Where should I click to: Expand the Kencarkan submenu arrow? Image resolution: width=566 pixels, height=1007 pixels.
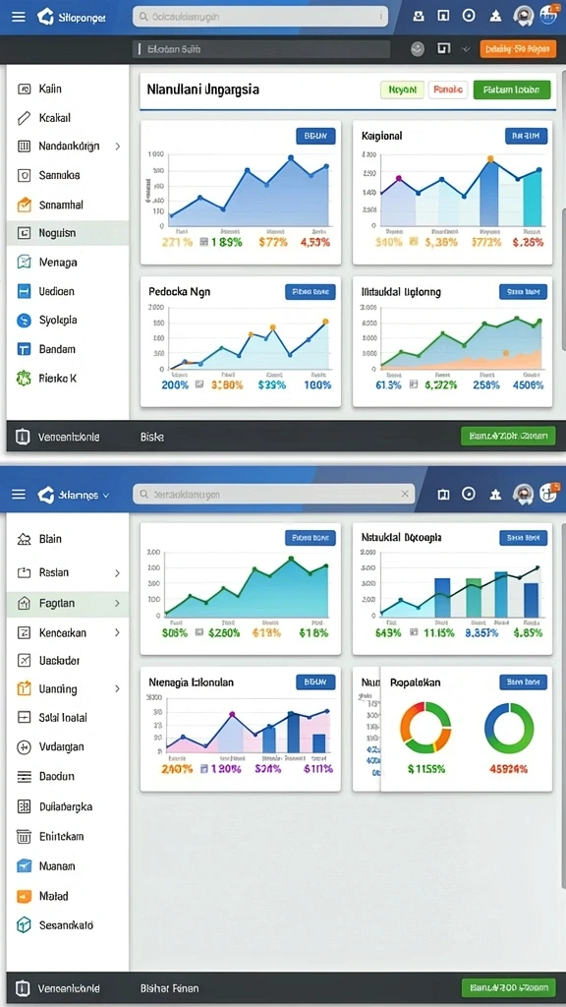point(117,632)
